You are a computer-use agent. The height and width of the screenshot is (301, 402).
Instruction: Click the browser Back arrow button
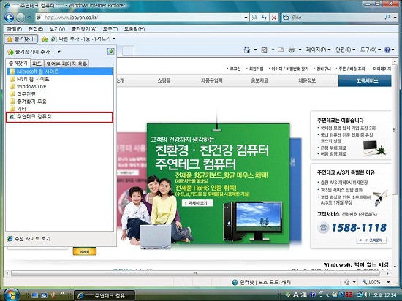tap(9, 18)
